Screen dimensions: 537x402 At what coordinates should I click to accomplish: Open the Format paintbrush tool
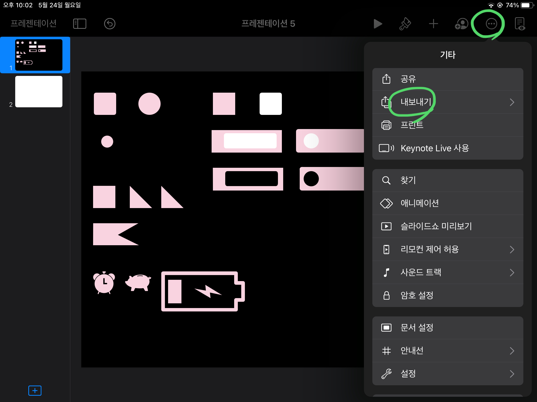(x=405, y=24)
